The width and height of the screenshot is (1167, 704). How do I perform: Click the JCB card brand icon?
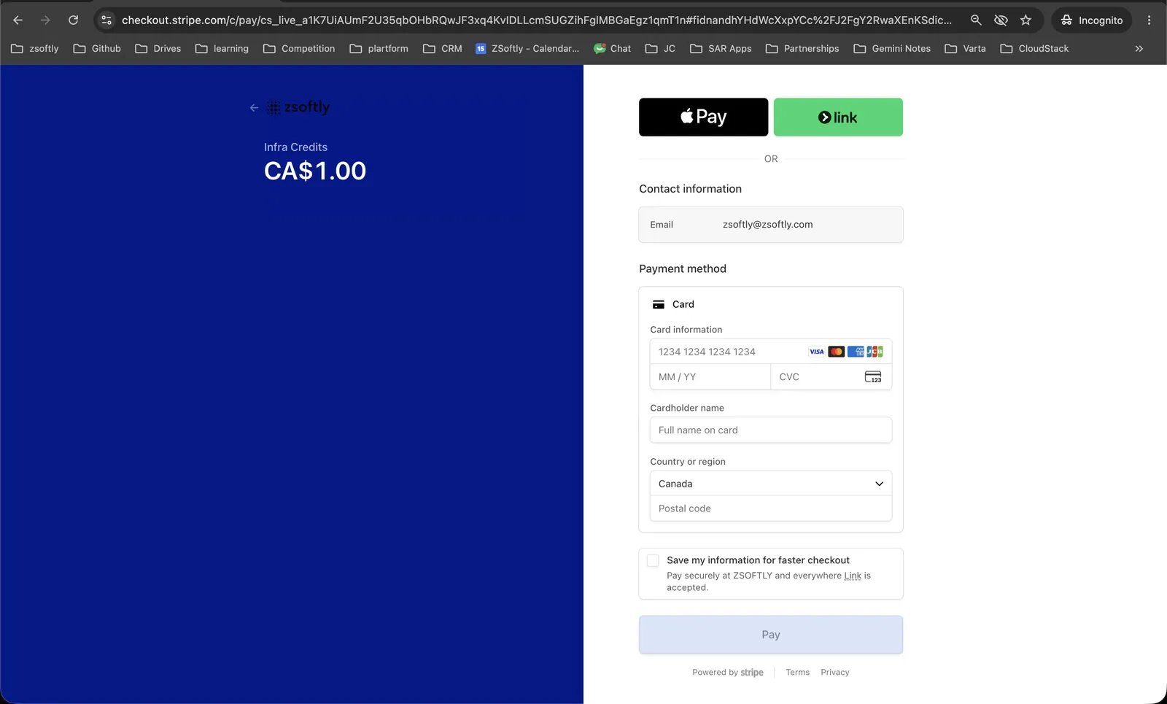point(875,352)
